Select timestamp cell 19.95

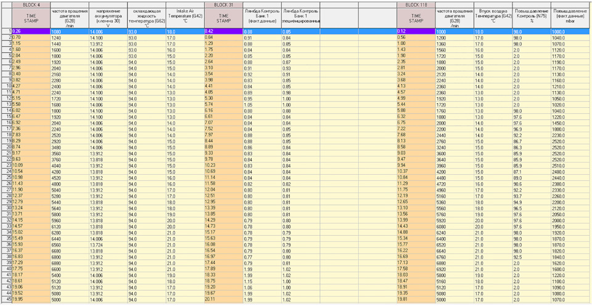(x=31, y=299)
